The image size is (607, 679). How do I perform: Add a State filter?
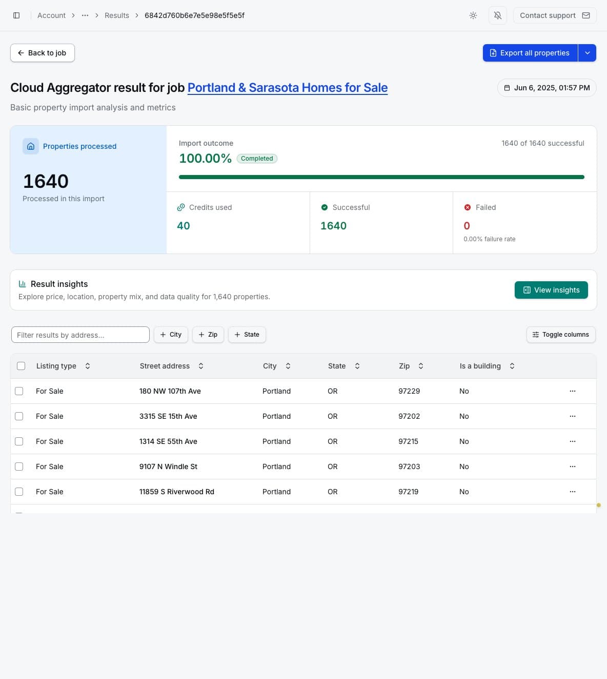coord(247,335)
